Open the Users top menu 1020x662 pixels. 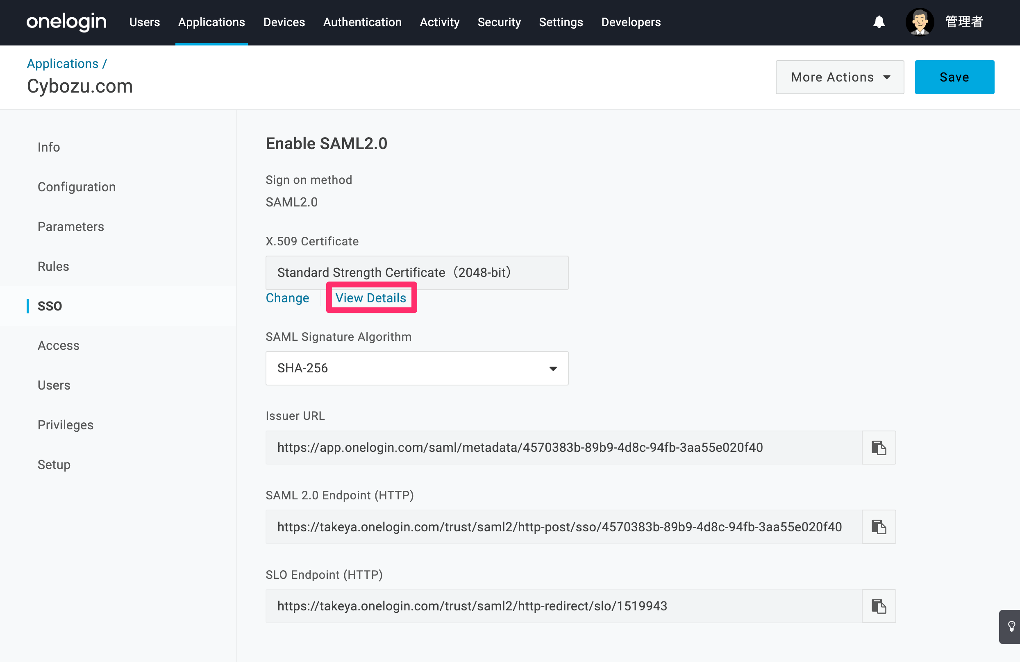(144, 22)
